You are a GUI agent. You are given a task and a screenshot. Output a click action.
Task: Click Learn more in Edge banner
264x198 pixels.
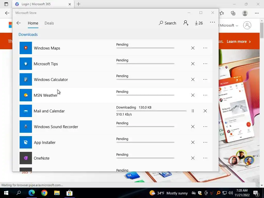(239, 42)
